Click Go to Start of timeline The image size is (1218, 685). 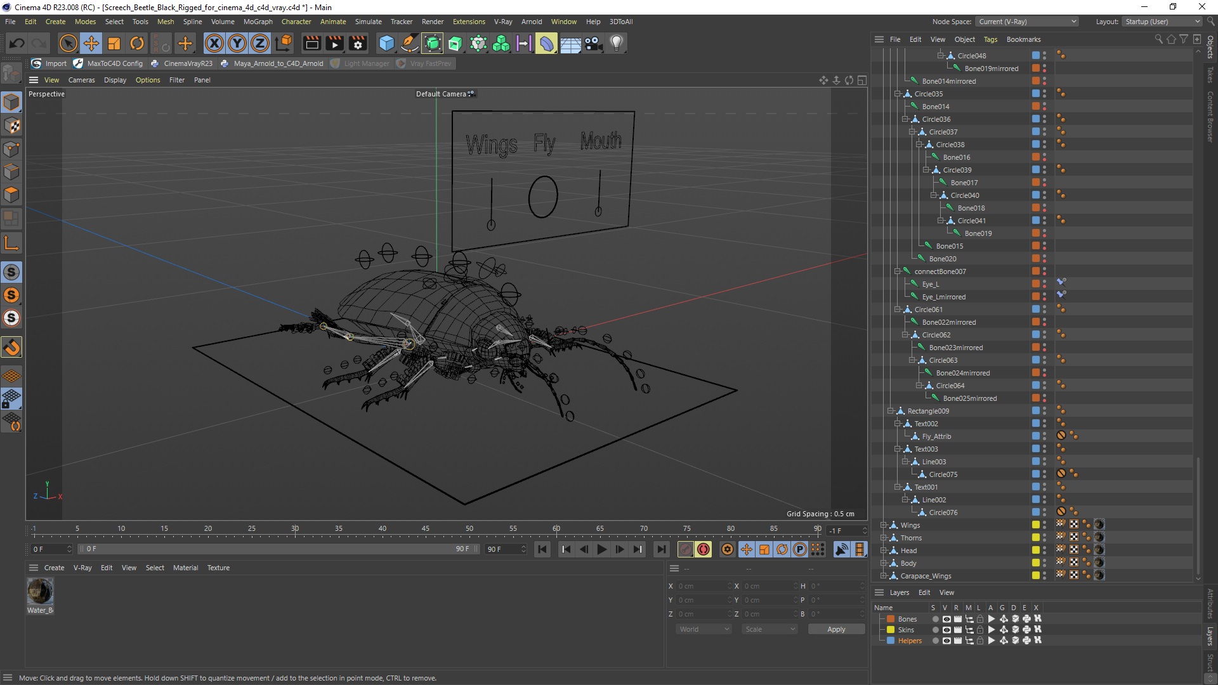click(x=542, y=549)
